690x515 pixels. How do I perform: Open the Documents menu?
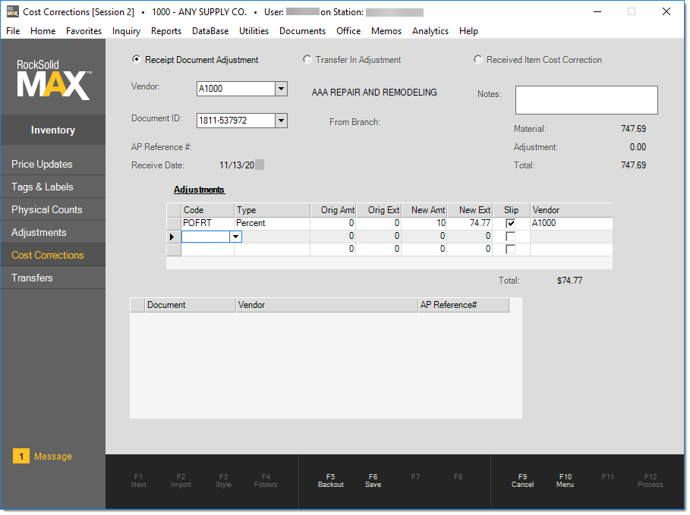(x=302, y=31)
